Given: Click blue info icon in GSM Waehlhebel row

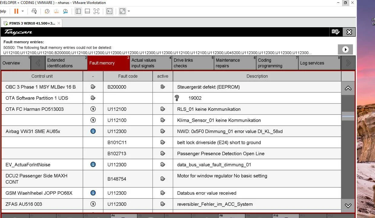Looking at the screenshot, I should [x=93, y=193].
